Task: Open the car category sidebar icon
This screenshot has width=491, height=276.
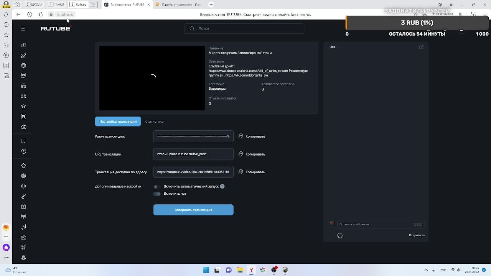Action: [23, 86]
